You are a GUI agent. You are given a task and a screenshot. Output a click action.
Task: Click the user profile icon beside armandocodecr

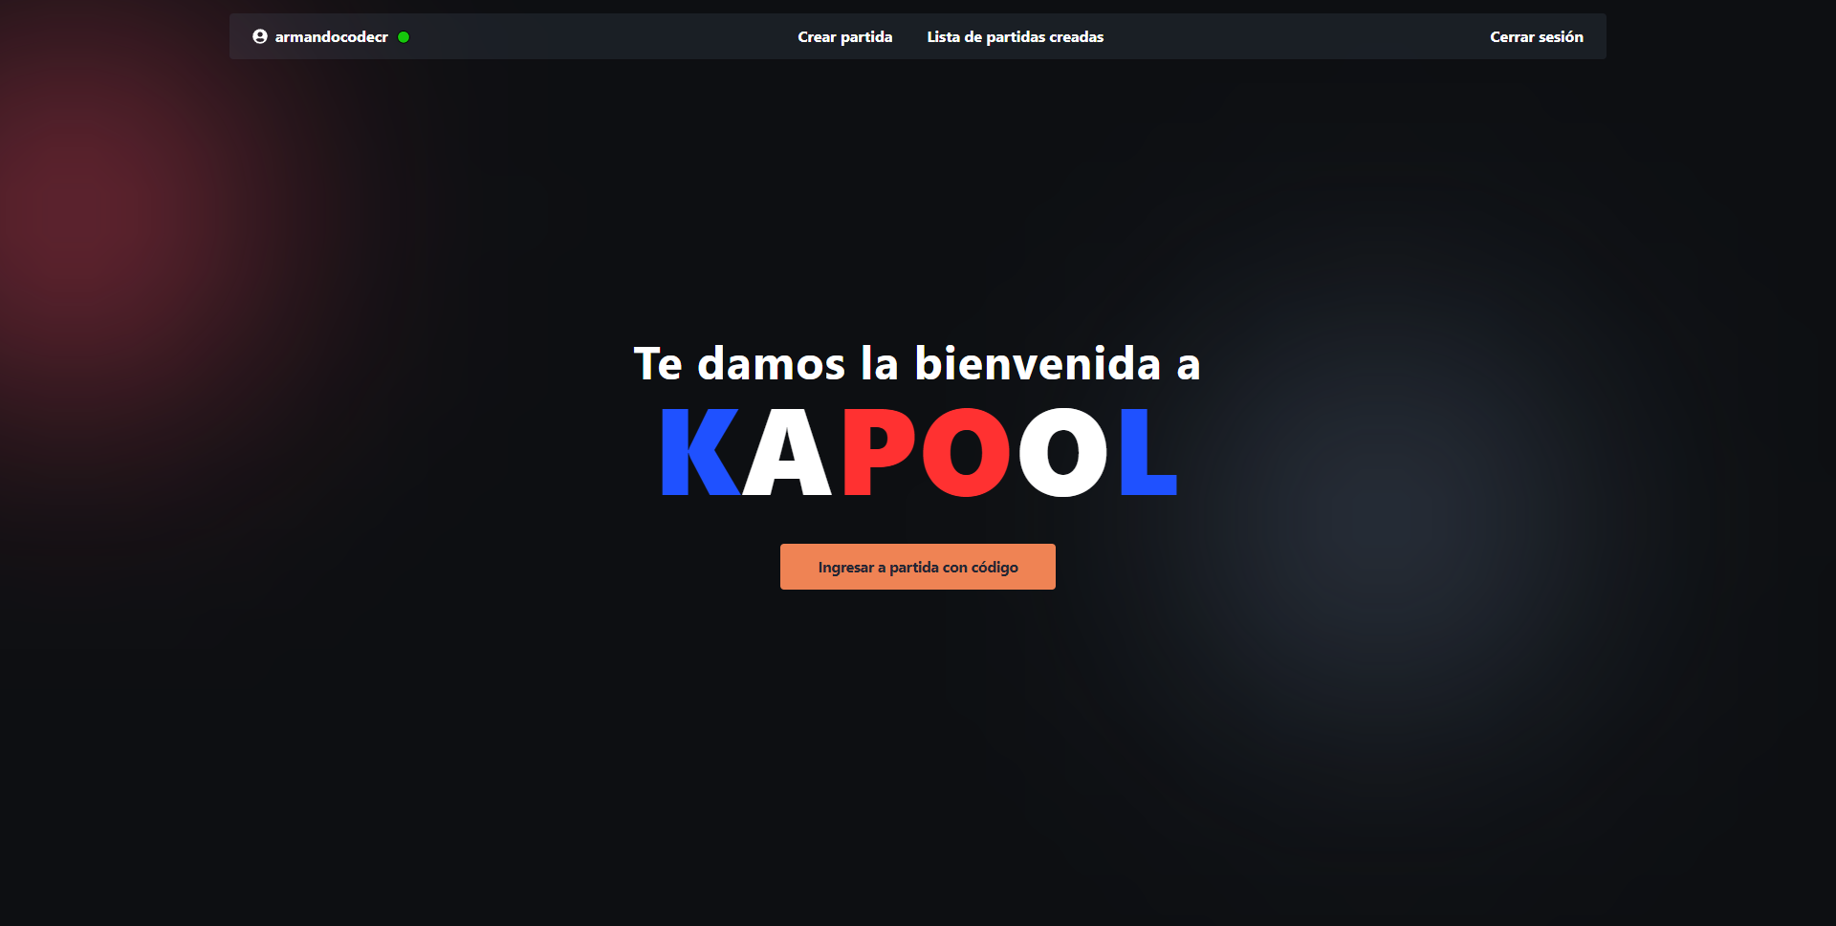[x=259, y=36]
